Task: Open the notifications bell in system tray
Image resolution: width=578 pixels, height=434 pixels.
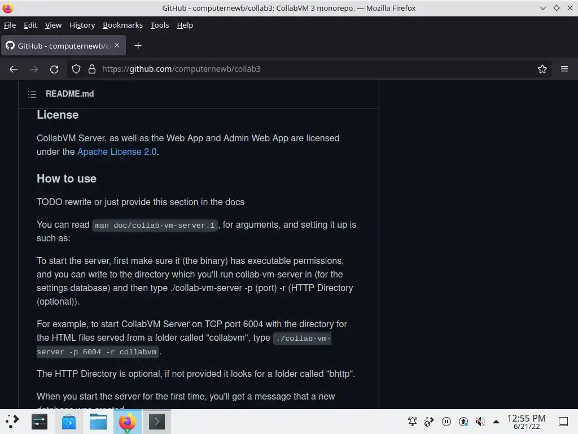Action: (413, 422)
